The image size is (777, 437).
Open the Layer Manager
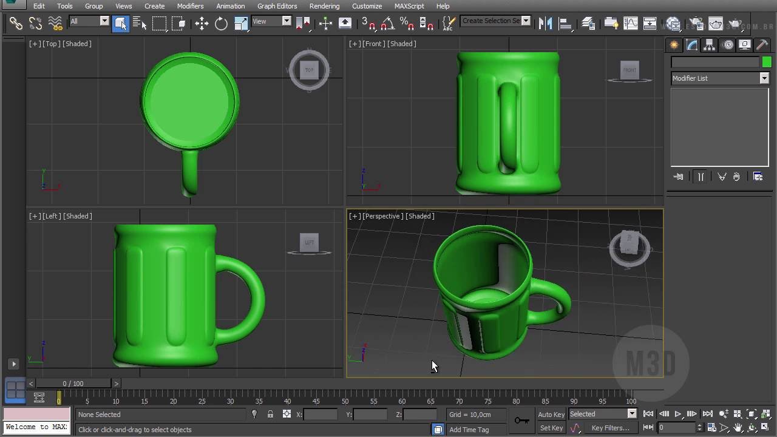(x=588, y=24)
